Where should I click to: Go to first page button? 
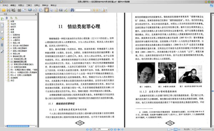87,129
